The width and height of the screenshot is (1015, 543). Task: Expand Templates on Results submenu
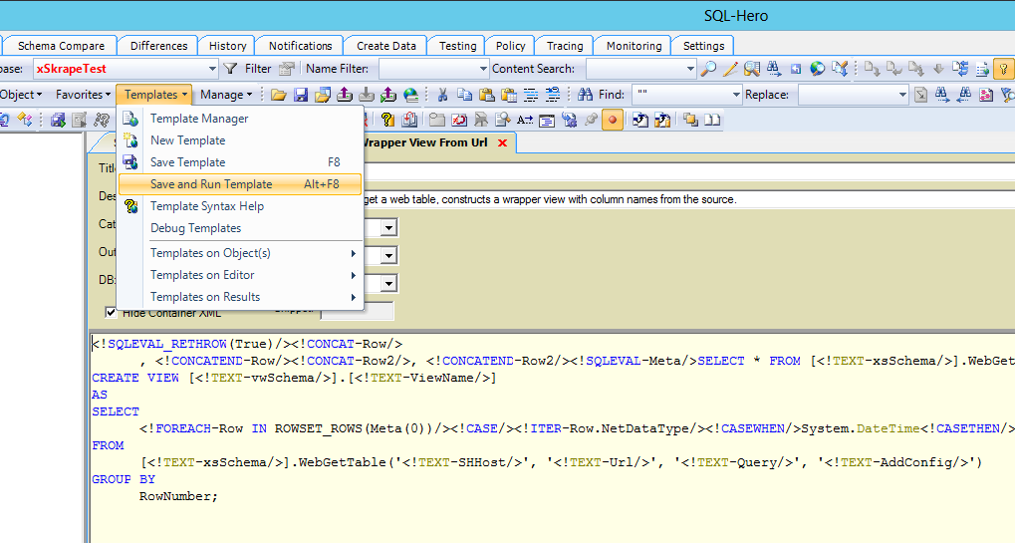239,297
